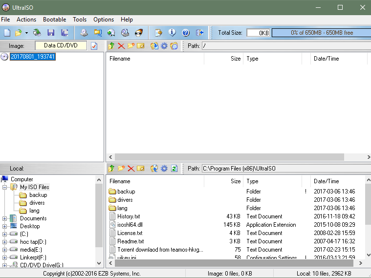
Task: Open the dropdown arrow next to Open
Action: click(26, 33)
